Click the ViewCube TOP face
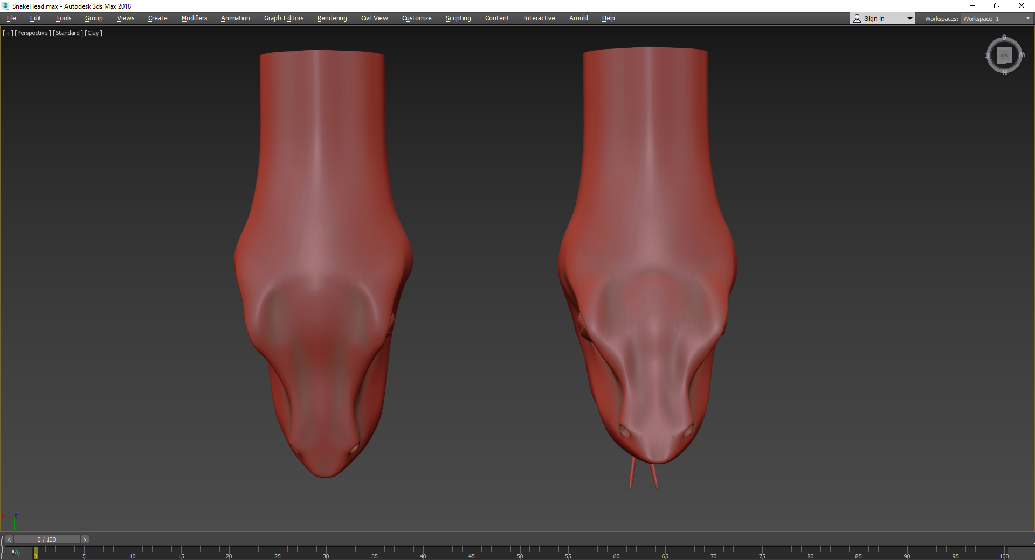This screenshot has height=560, width=1035. click(1004, 55)
